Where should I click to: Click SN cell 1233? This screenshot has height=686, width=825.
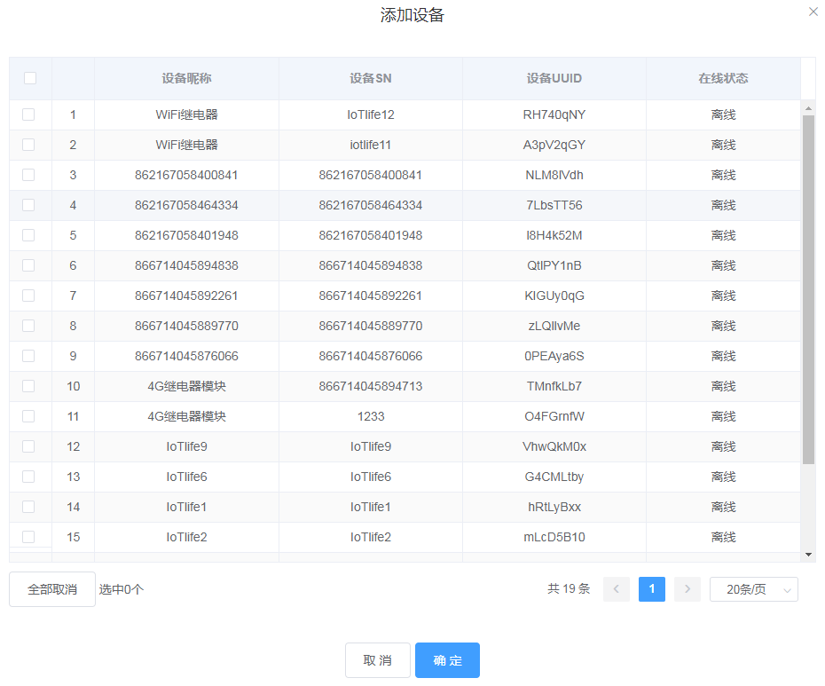point(371,416)
